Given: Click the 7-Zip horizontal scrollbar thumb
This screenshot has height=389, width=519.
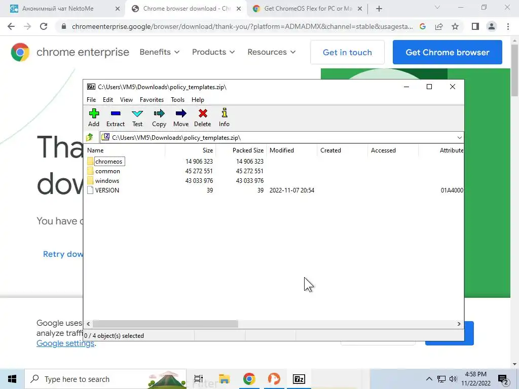Looking at the screenshot, I should click(165, 324).
